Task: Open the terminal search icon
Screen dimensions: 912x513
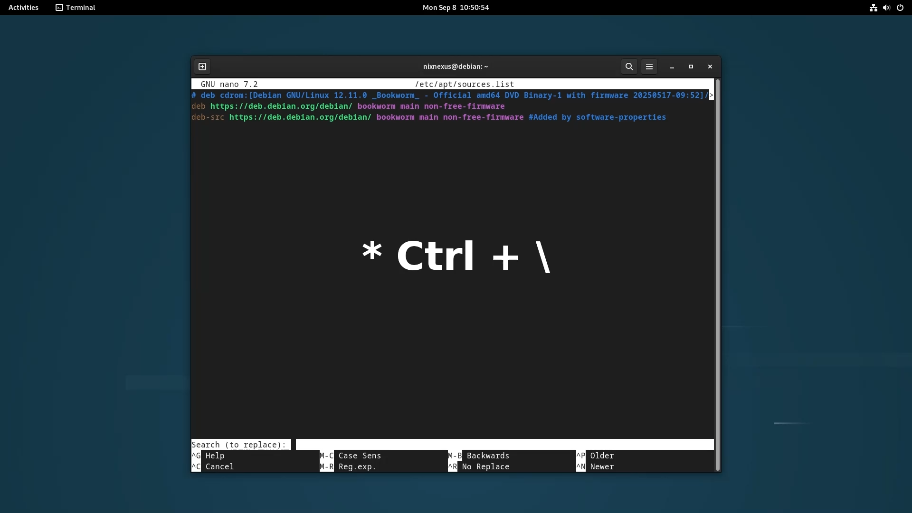Action: point(629,66)
